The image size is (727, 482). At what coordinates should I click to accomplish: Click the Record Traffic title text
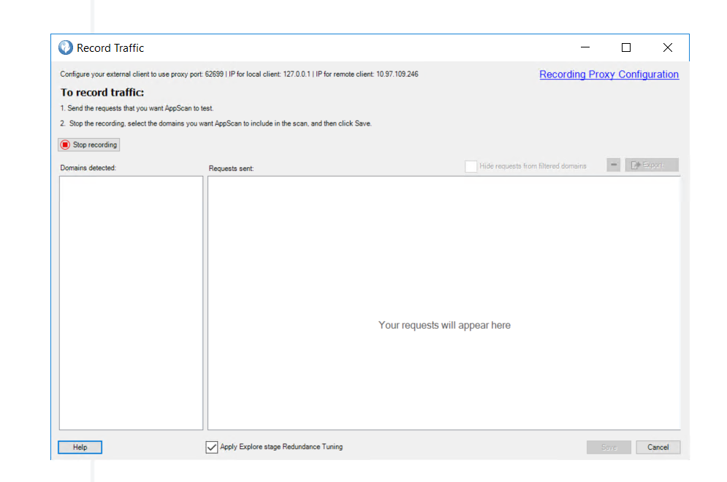[110, 48]
